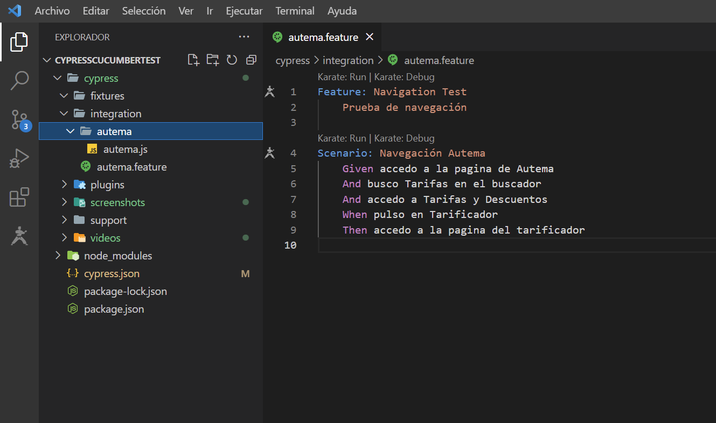Open the Ejecutar menu
716x423 pixels.
tap(244, 11)
